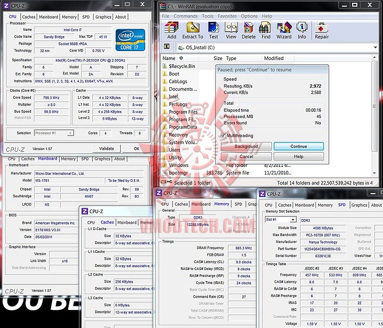This screenshot has height=328, width=383.
Task: Open the Help menu in WinRAR
Action: [267, 16]
